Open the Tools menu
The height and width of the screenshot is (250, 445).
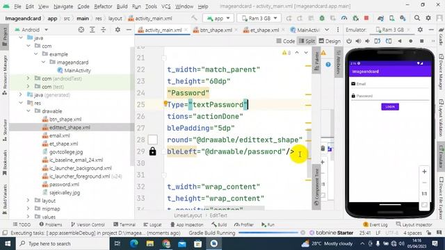(151, 6)
